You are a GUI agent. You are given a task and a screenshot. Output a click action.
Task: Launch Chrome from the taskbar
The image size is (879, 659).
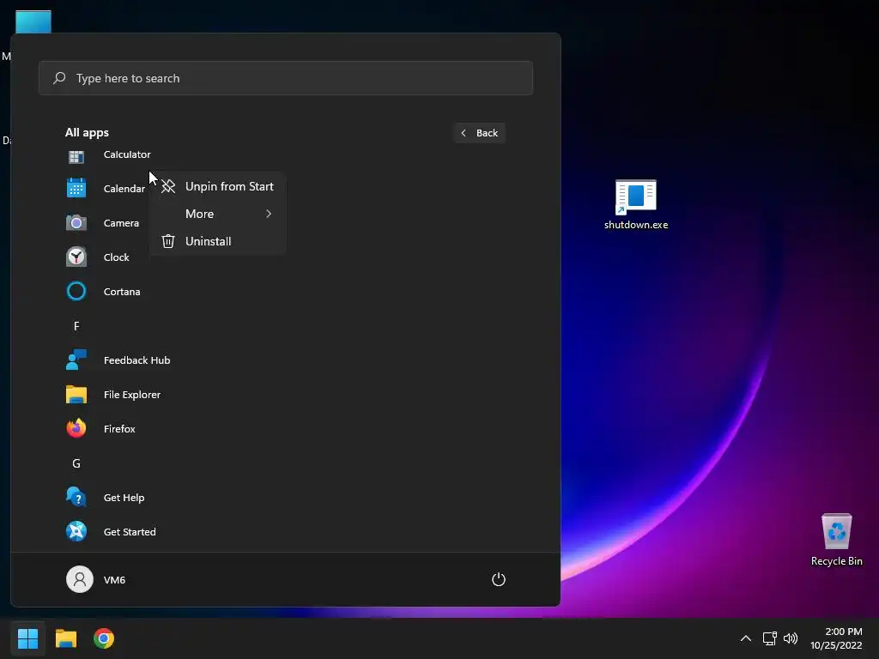pos(104,638)
